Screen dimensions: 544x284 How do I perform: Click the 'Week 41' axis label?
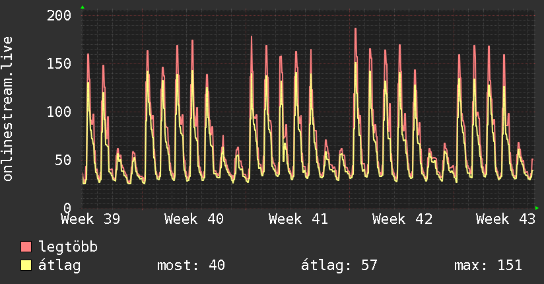[298, 219]
